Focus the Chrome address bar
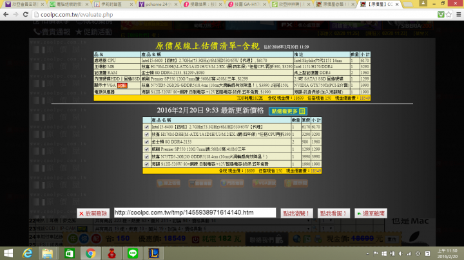Image resolution: width=464 pixels, height=260 pixels. pos(234,14)
